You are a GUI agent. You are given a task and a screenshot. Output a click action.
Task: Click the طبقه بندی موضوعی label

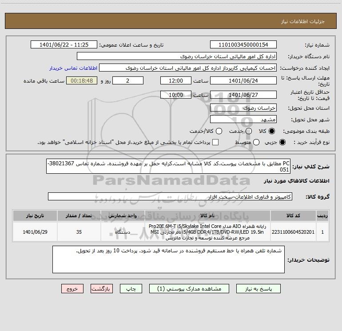(x=306, y=131)
